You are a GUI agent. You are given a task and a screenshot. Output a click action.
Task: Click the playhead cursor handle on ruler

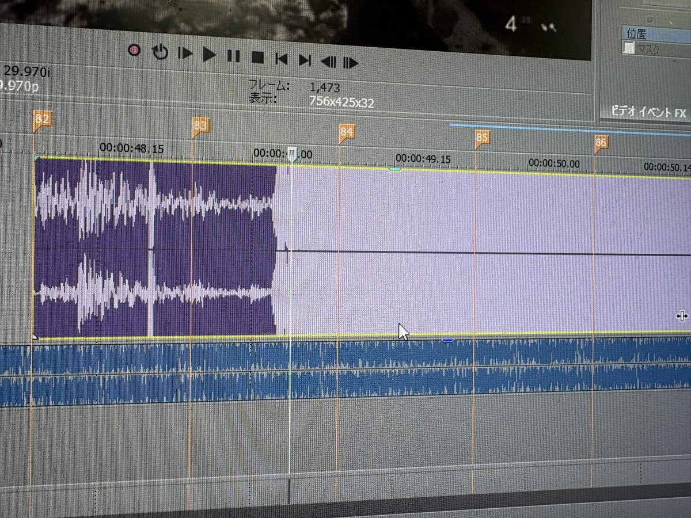pos(292,154)
